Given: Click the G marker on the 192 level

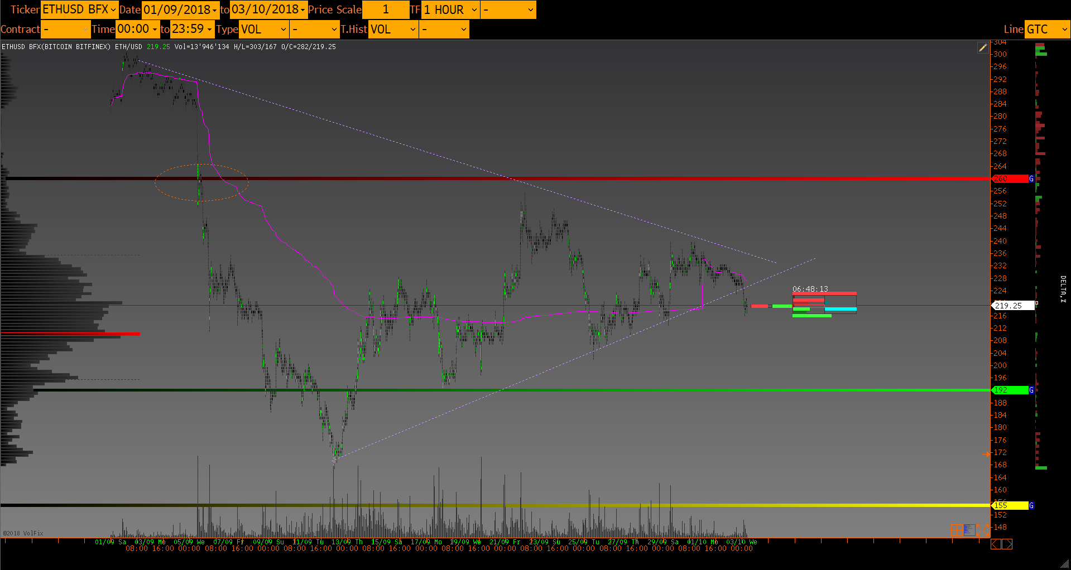Looking at the screenshot, I should coord(1031,390).
